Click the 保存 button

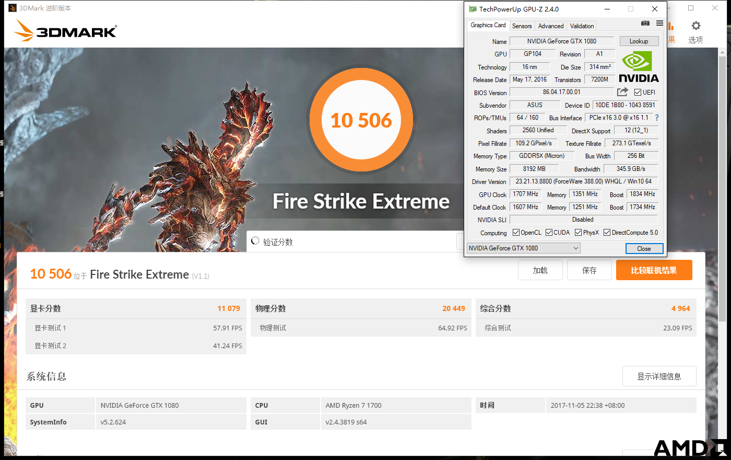[589, 270]
